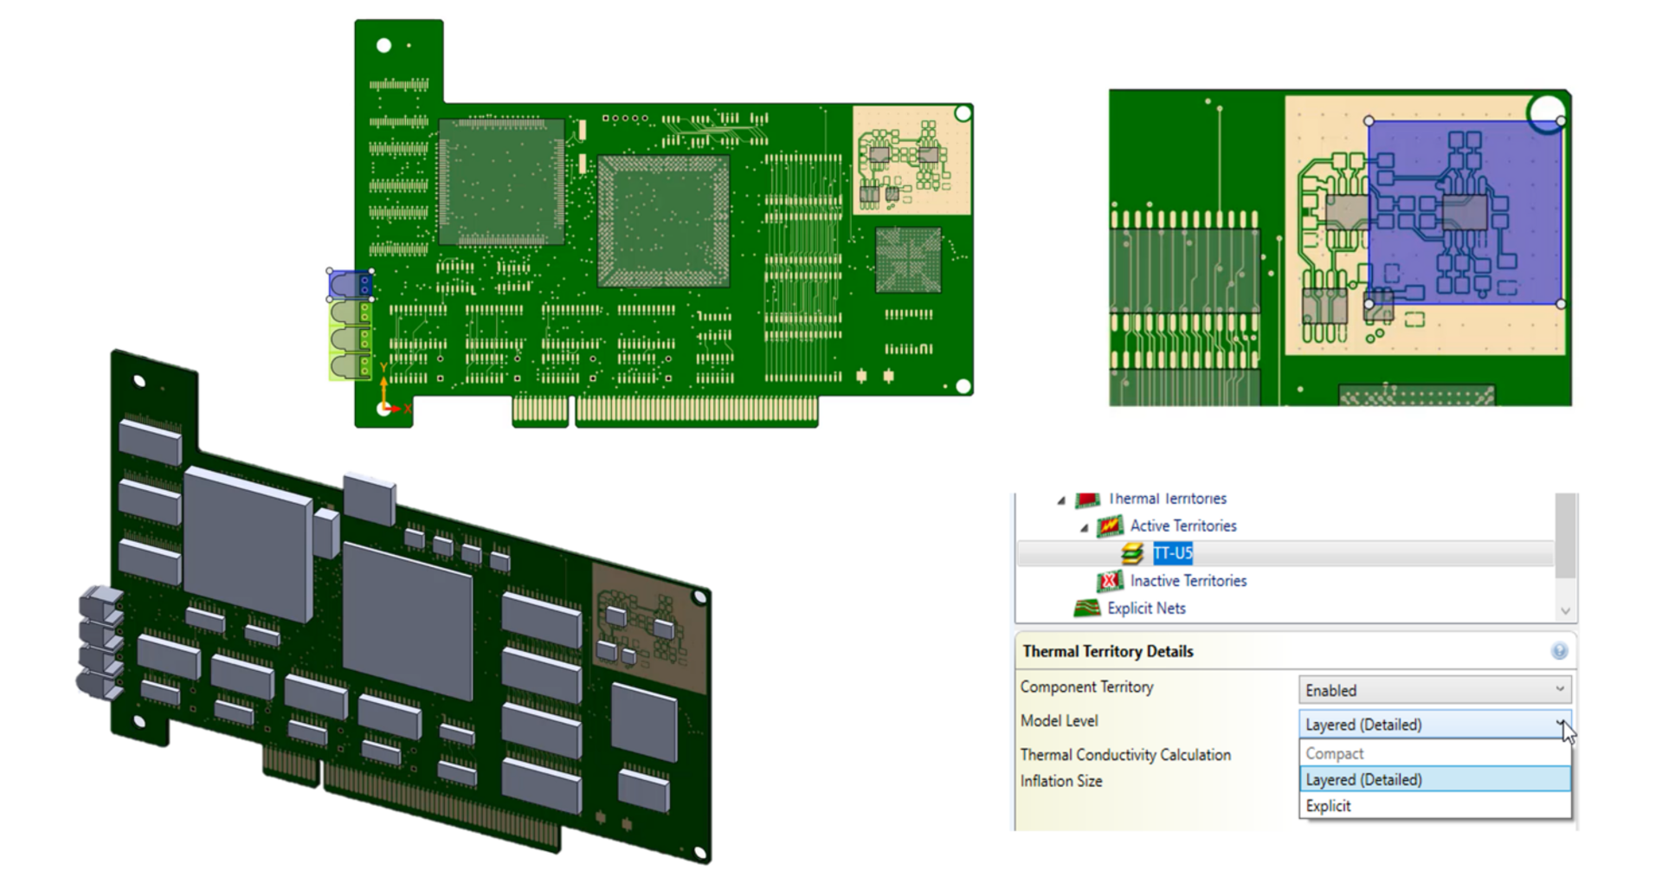
Task: Collapse the Active Territories tree branch
Action: (x=1085, y=526)
